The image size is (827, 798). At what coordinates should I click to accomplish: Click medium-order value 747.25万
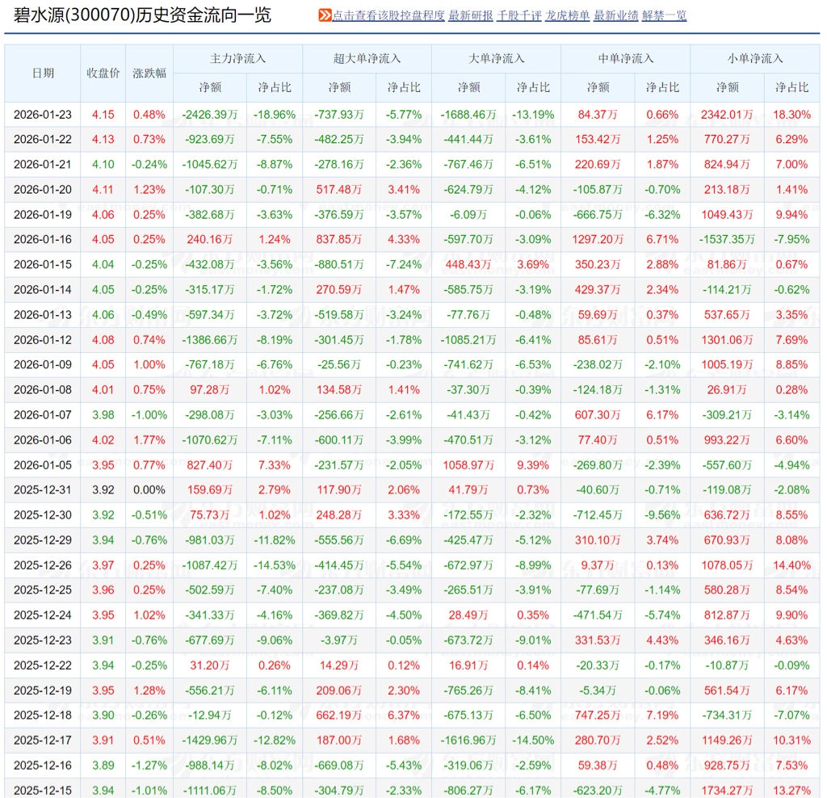(x=598, y=715)
